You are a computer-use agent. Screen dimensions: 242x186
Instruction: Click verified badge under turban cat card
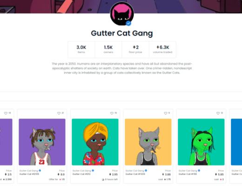tap(93, 171)
